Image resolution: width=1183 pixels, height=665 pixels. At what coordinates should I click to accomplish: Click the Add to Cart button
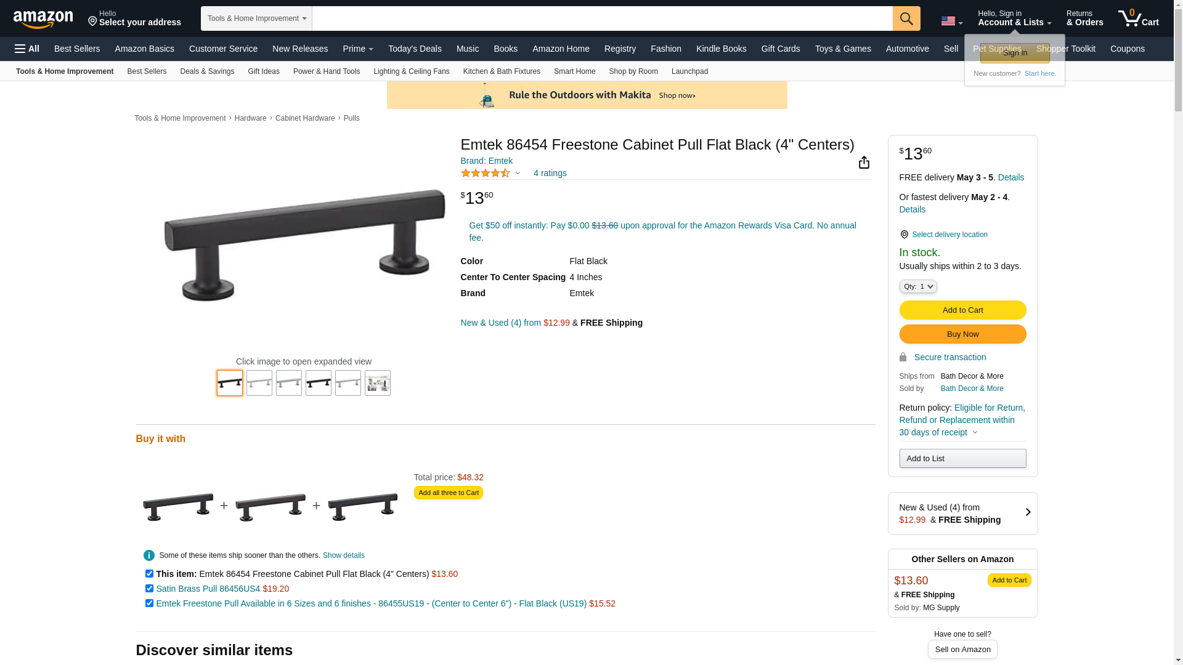[962, 310]
